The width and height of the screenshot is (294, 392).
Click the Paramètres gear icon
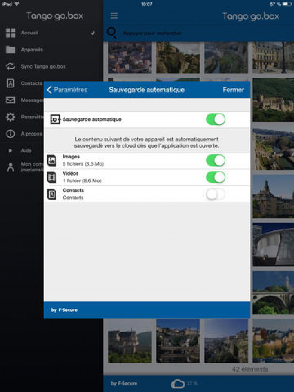[11, 117]
